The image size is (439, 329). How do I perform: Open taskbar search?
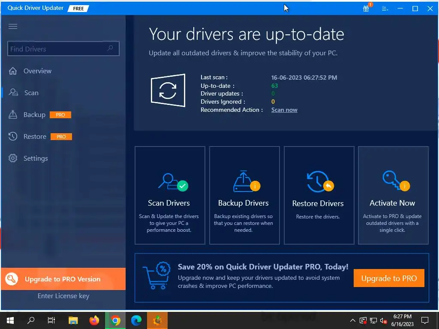click(31, 320)
